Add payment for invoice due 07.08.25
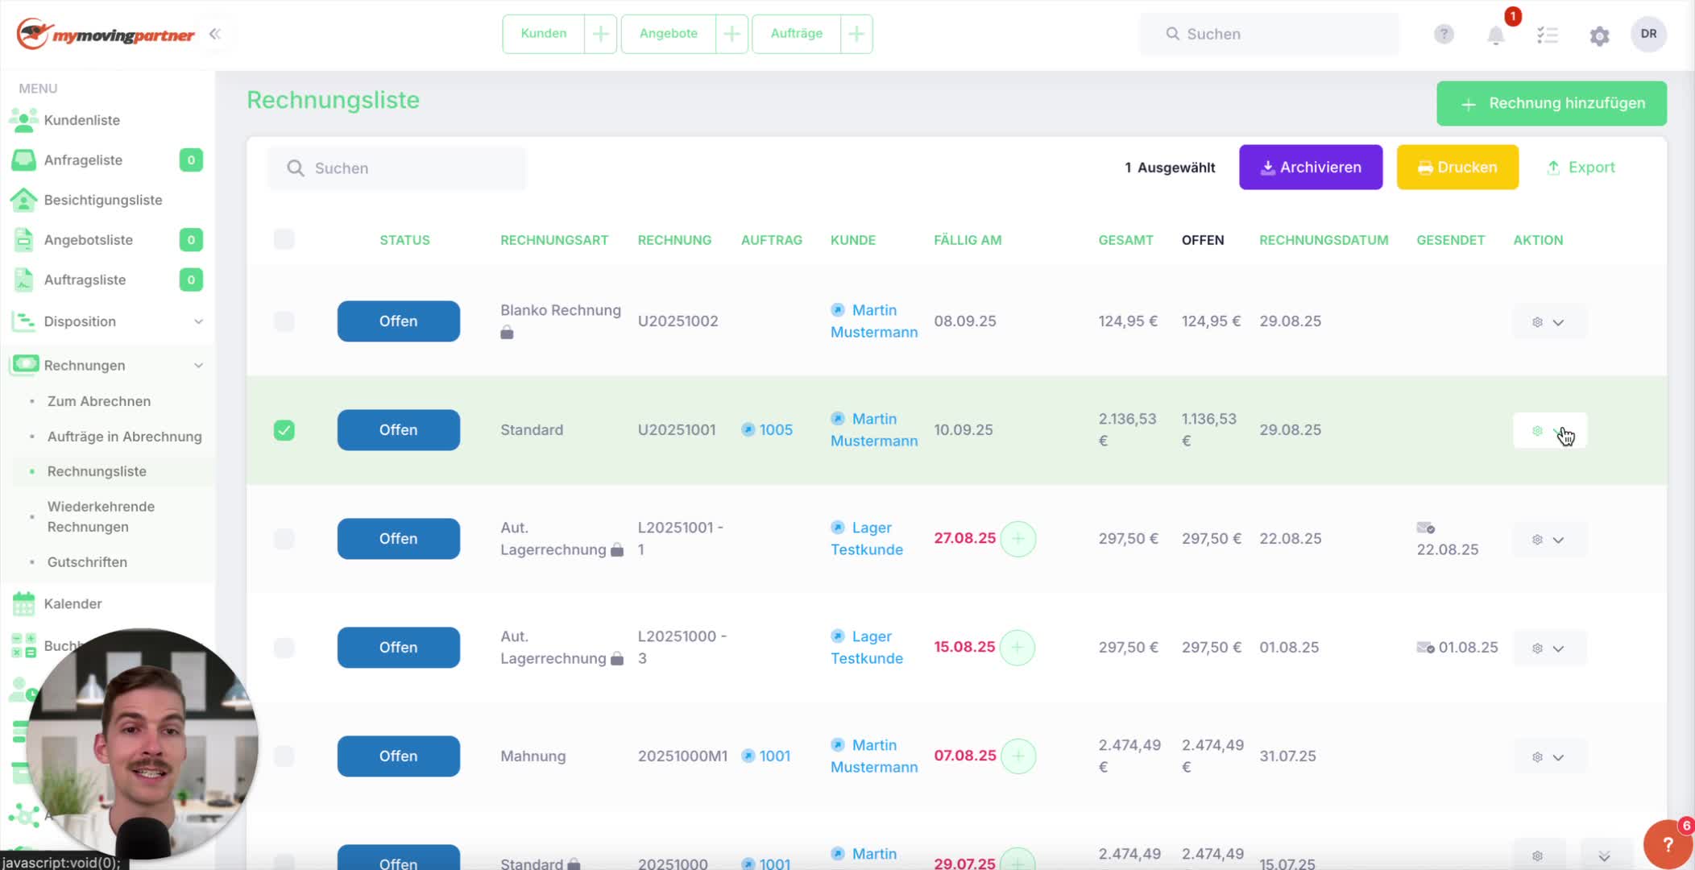The image size is (1695, 870). [1018, 756]
